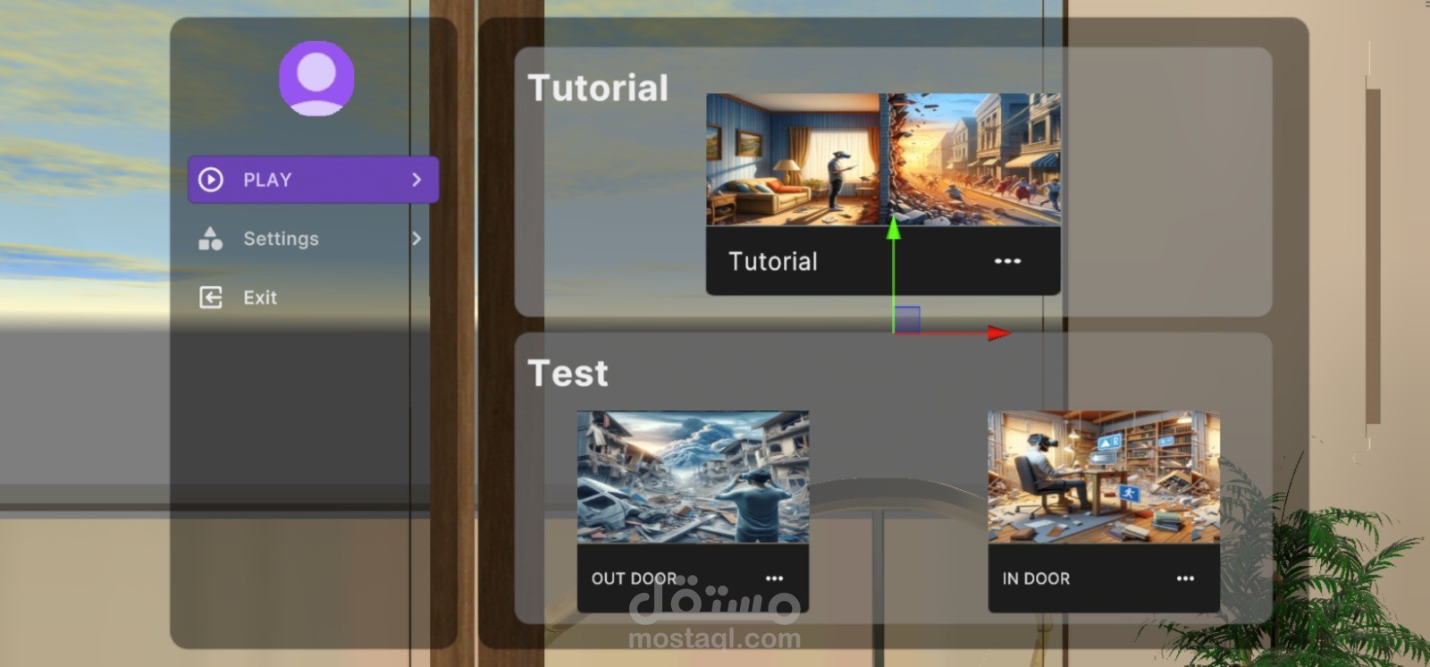Select the PLAY menu item
This screenshot has width=1430, height=667.
coord(314,180)
